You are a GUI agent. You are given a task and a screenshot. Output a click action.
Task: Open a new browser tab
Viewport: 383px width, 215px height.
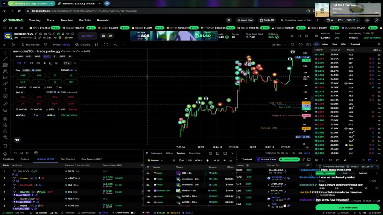[x=107, y=4]
